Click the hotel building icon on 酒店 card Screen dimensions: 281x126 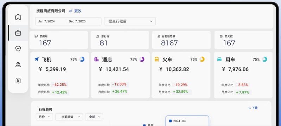pos(96,59)
